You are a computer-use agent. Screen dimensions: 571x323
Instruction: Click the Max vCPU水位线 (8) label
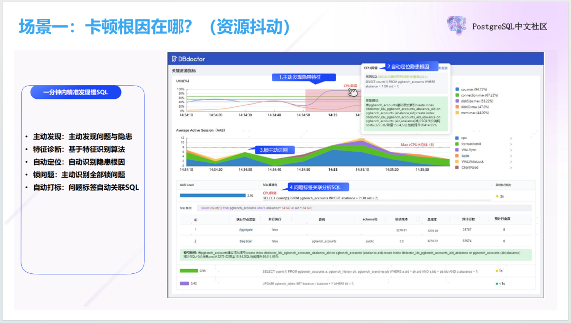[417, 144]
